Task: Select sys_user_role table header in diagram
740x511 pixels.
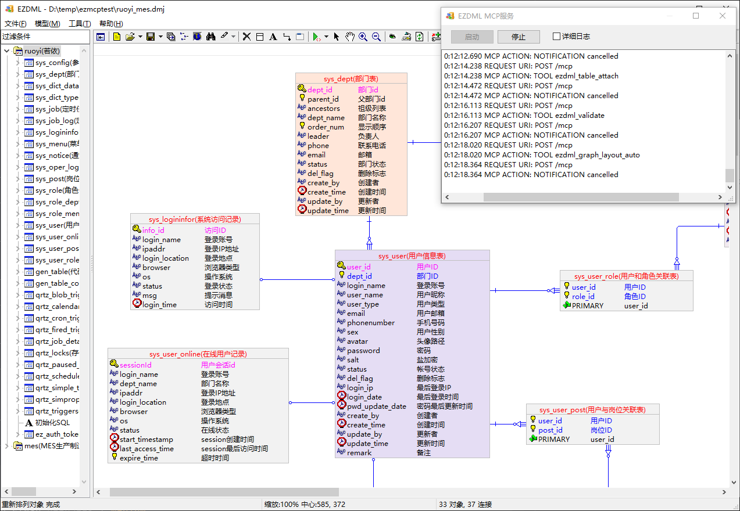Action: tap(626, 276)
